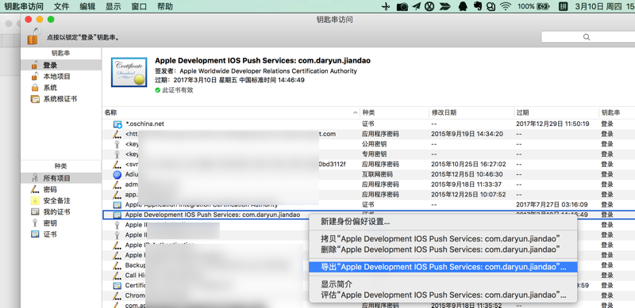Open the 系统根证书 keychain

tap(60, 99)
